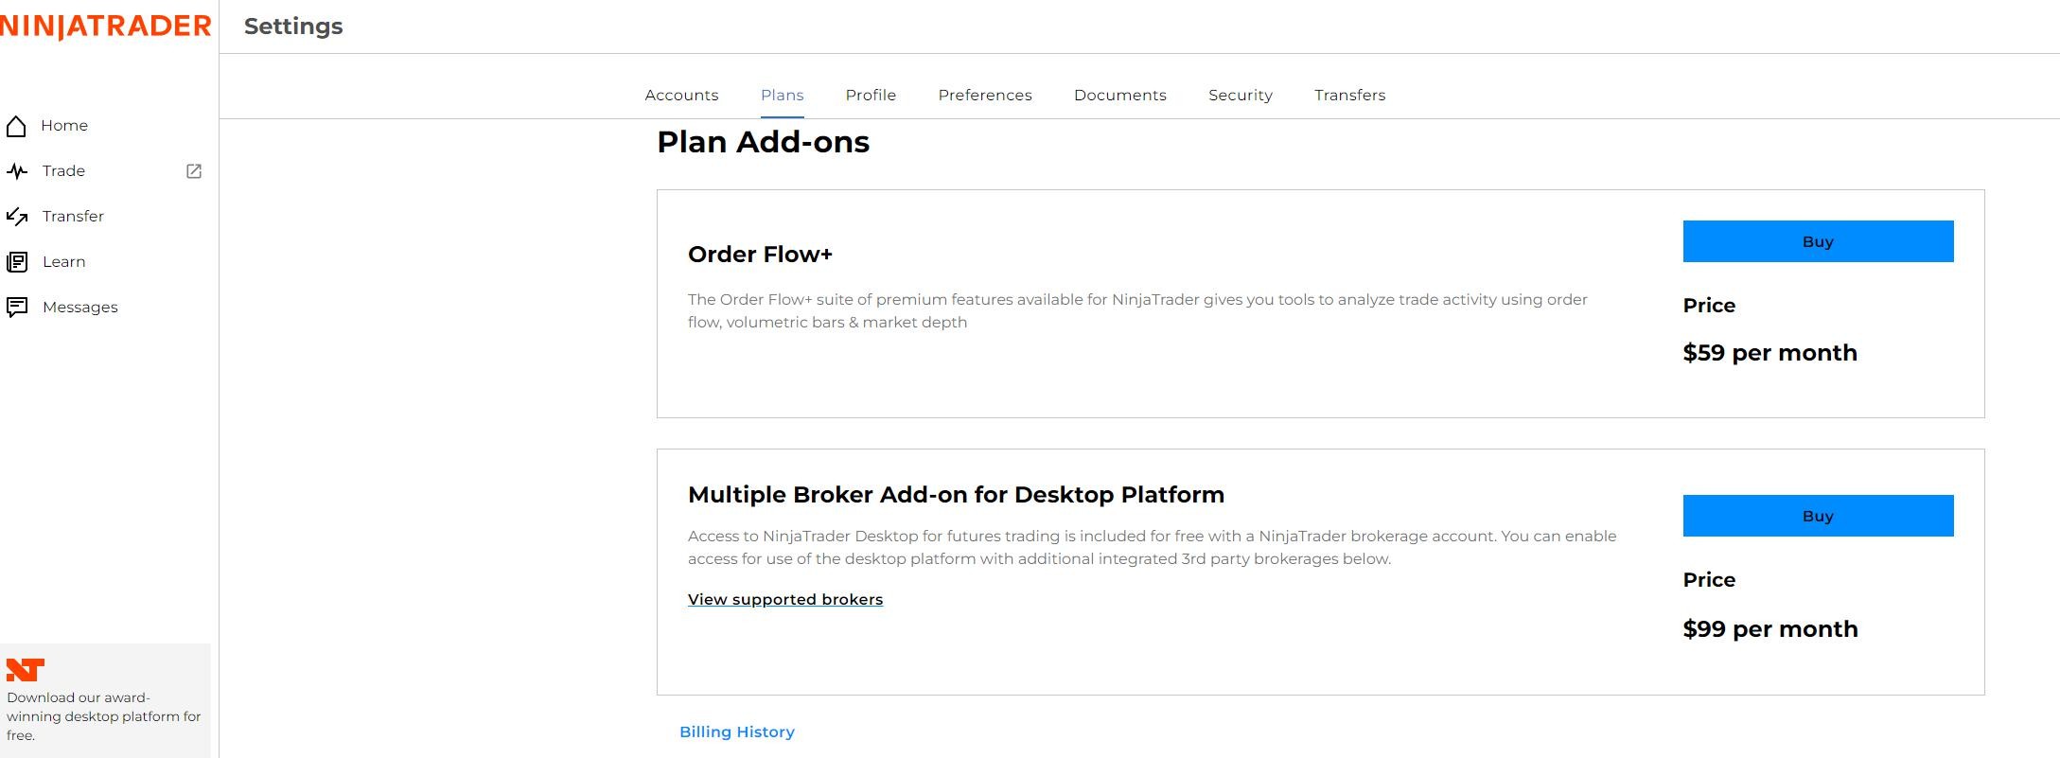Screen dimensions: 2060x758
Task: Buy the Multiple Broker Add-on
Action: pyautogui.click(x=1818, y=516)
